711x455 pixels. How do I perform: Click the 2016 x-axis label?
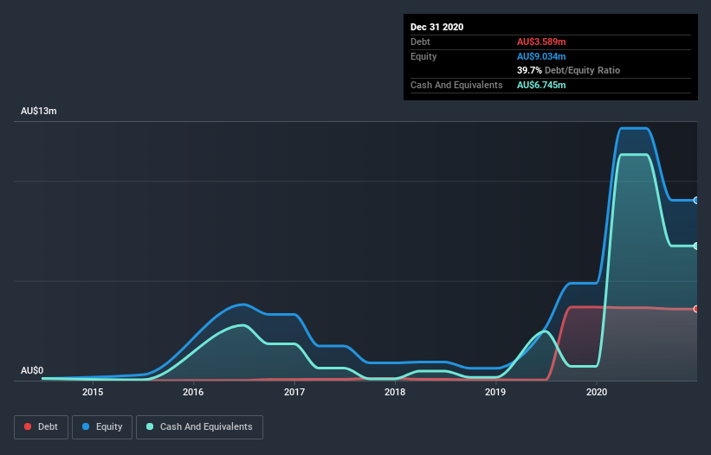(193, 392)
